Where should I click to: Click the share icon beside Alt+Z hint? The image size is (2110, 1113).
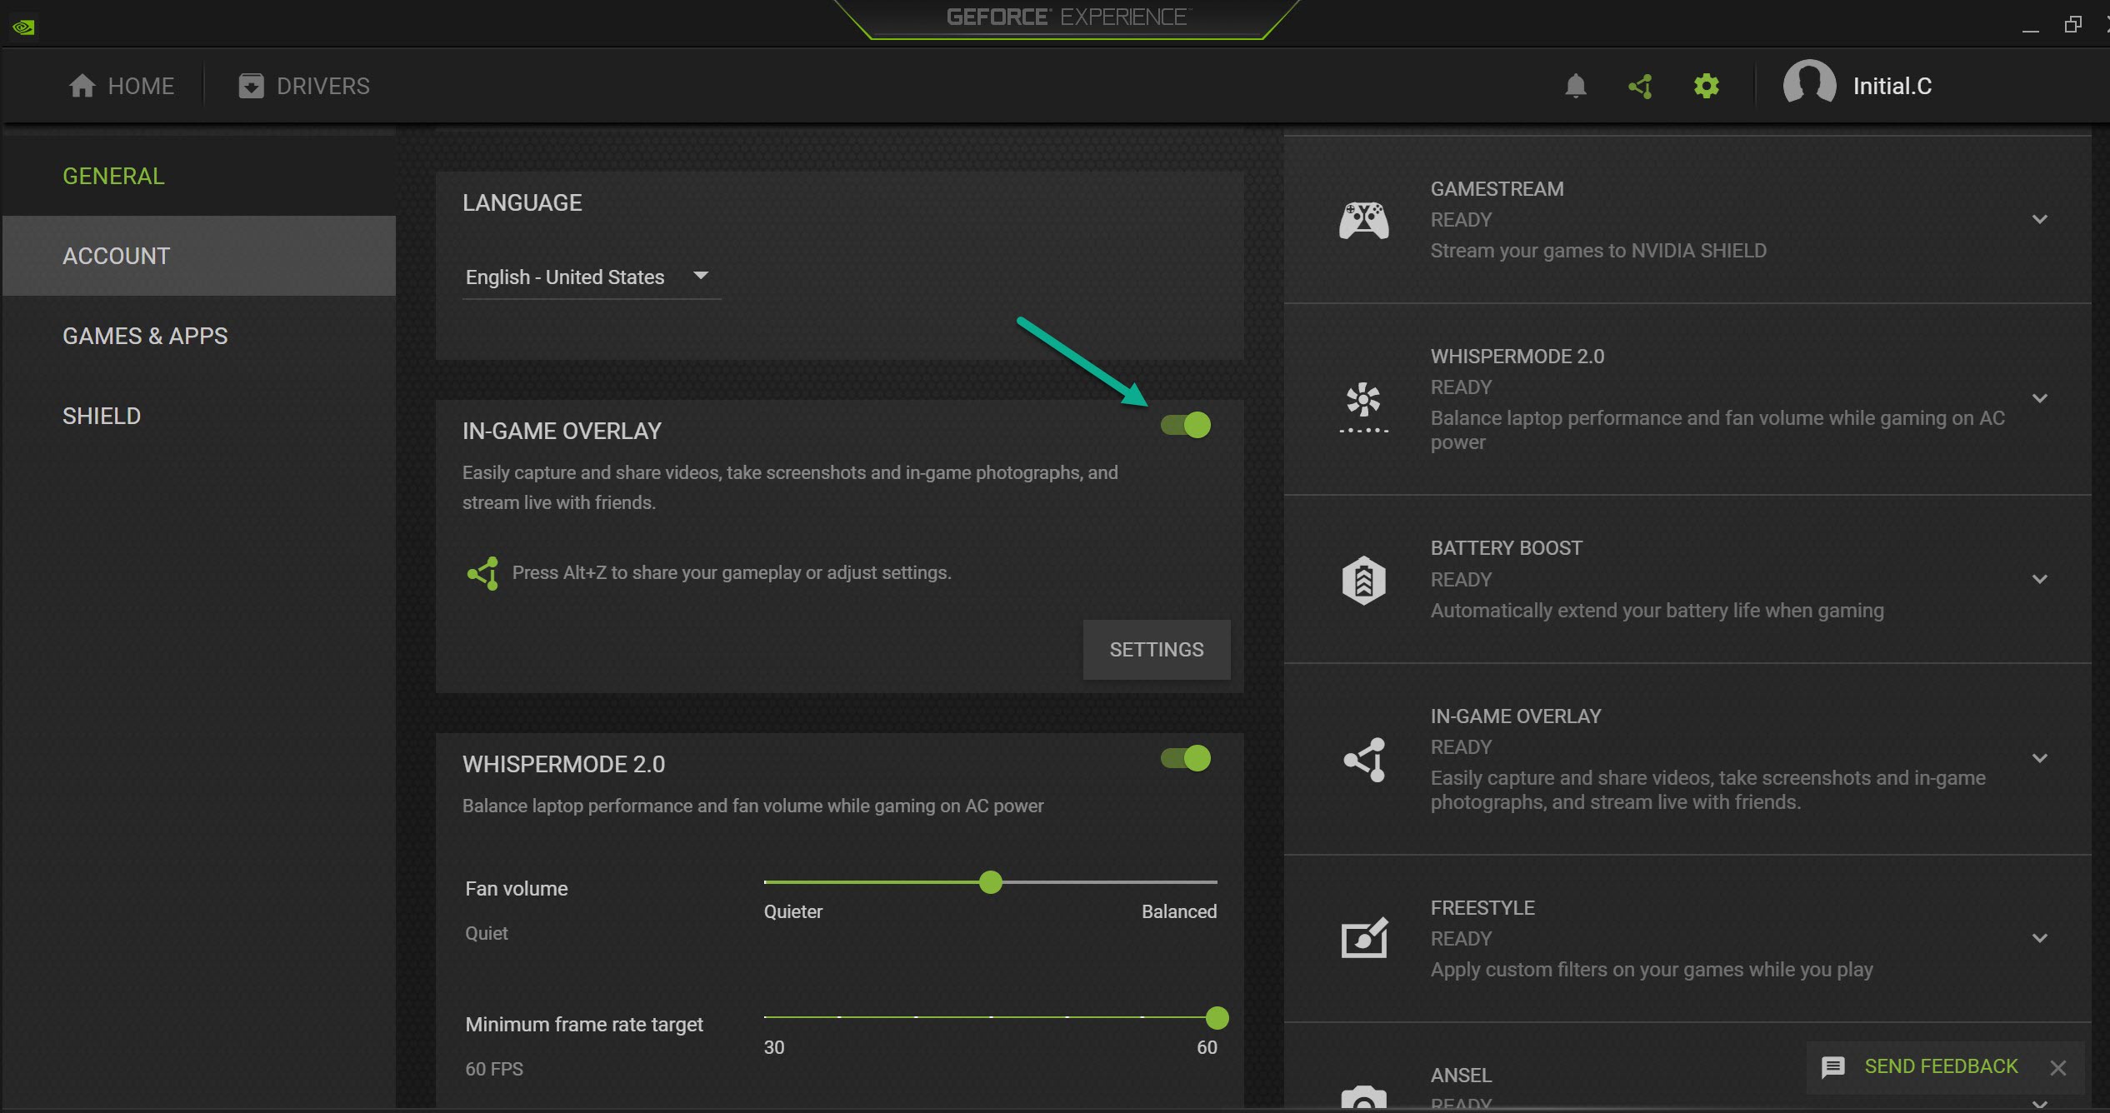coord(483,573)
